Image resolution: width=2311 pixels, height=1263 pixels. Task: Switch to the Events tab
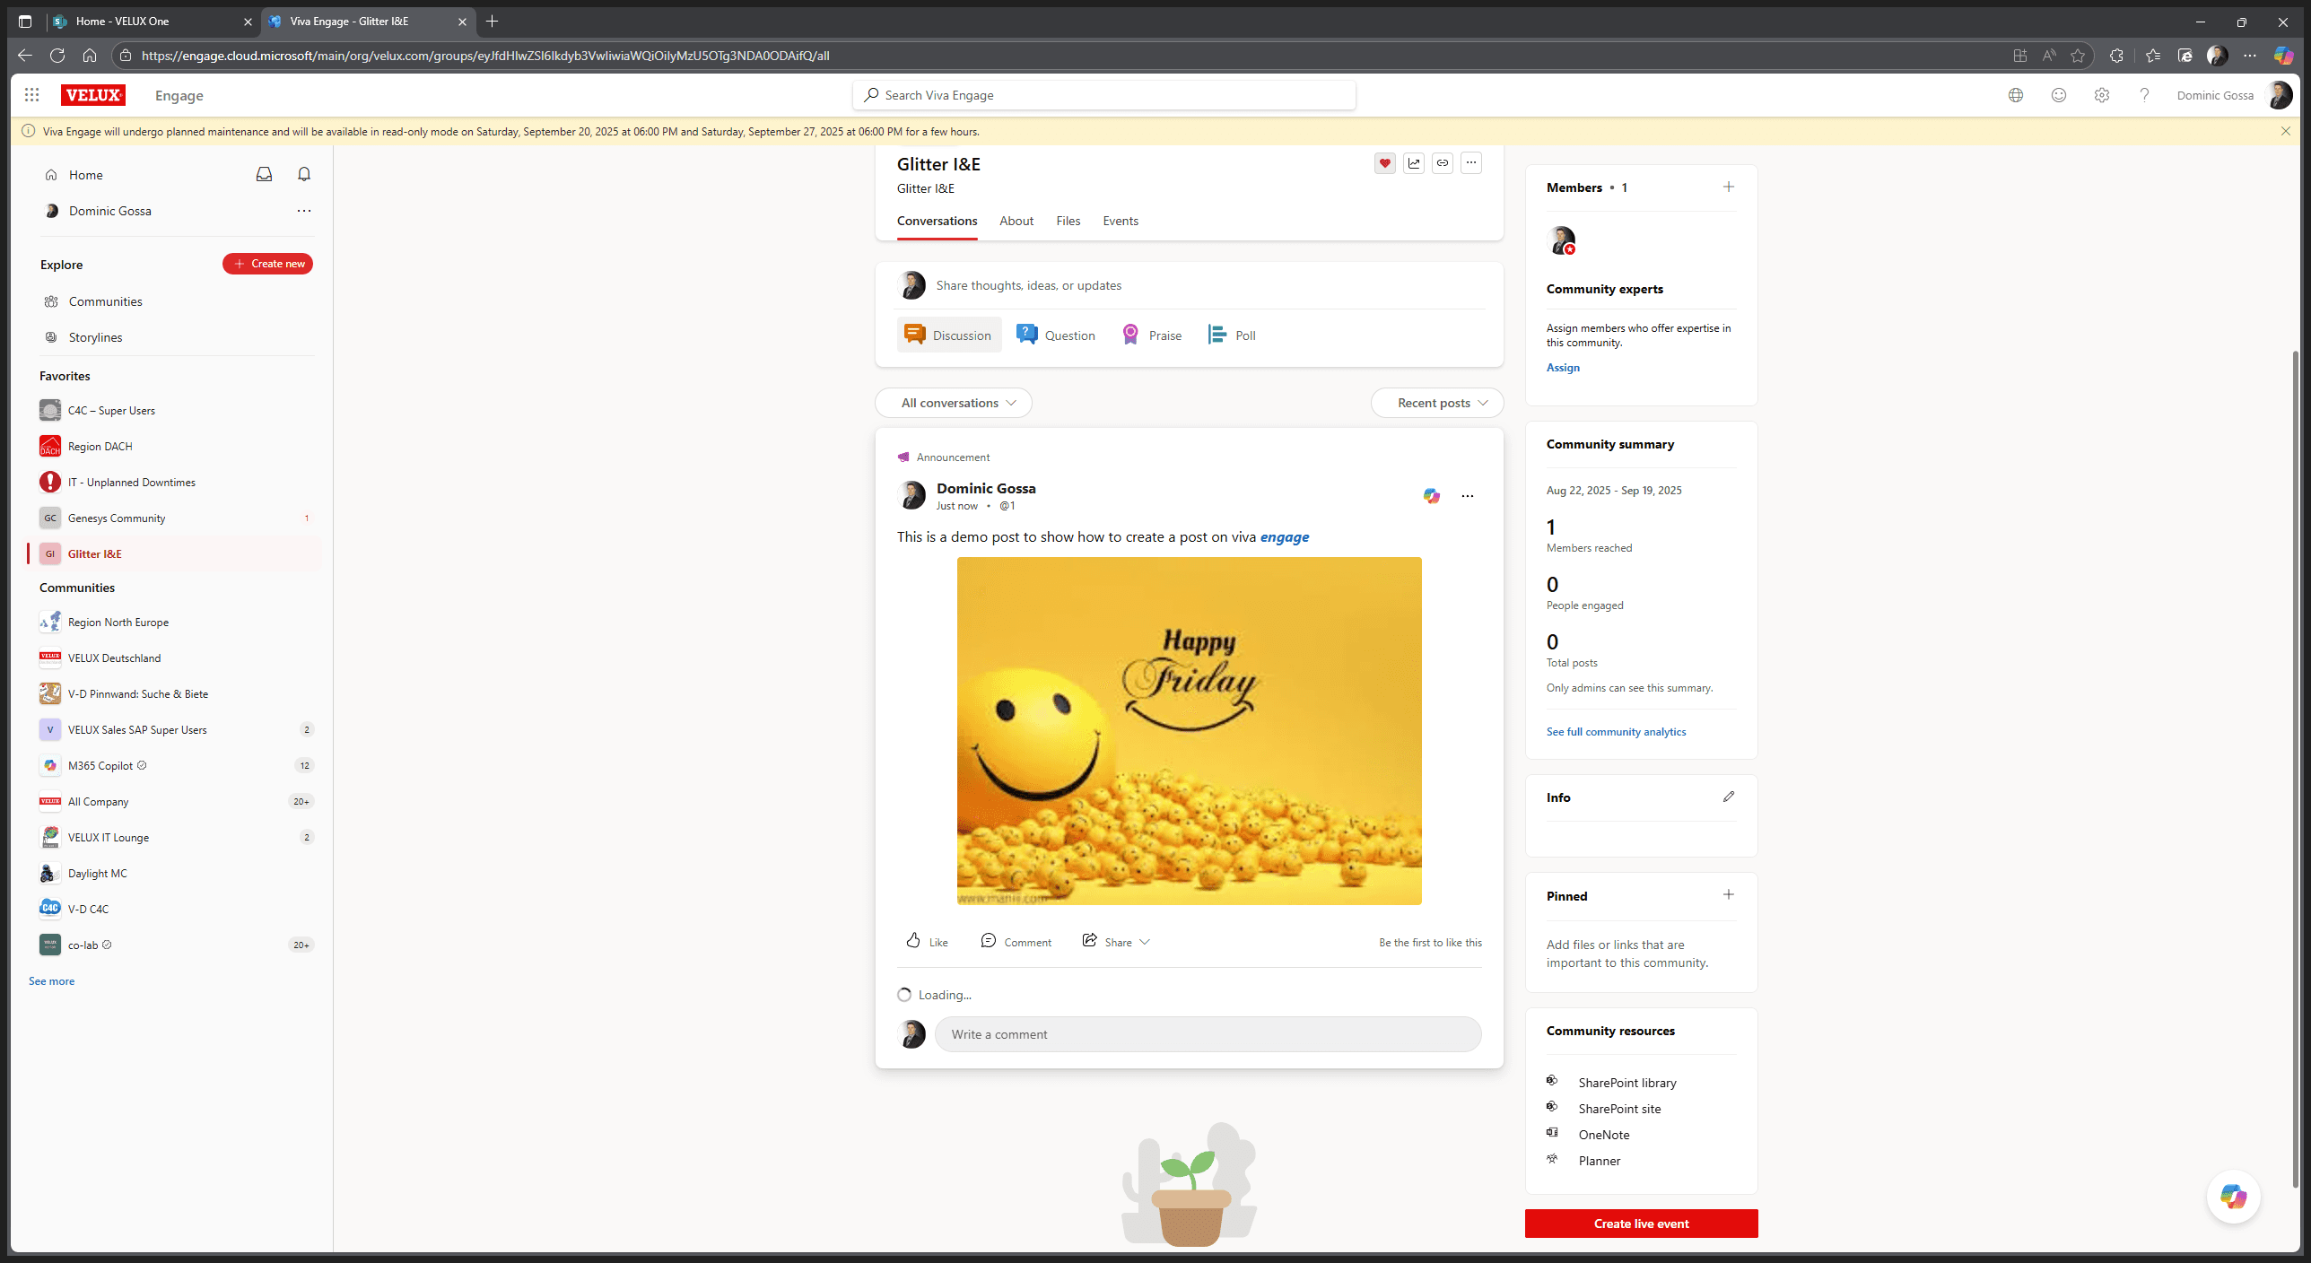[x=1121, y=221]
